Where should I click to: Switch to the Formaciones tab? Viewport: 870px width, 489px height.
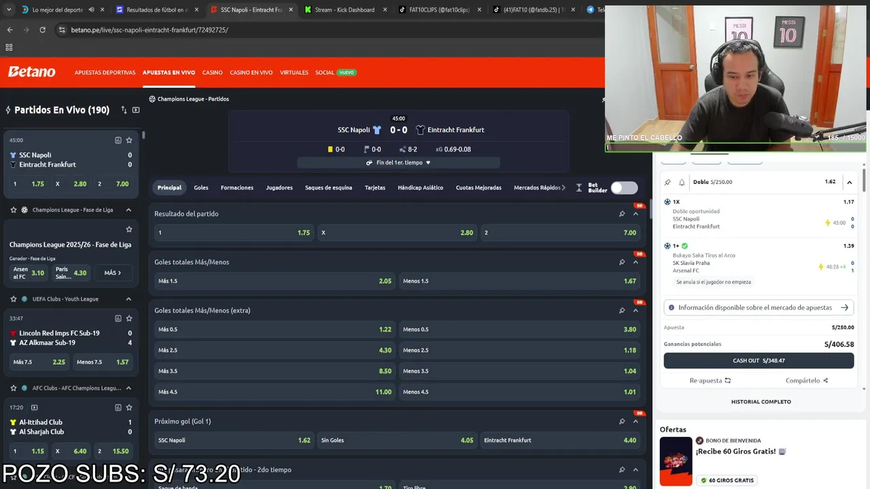pos(237,187)
